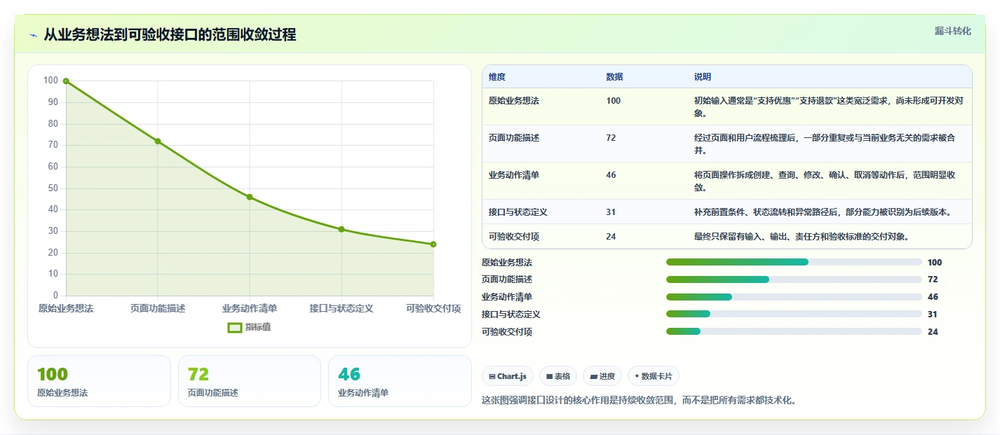Select the 进度 tag chip

602,376
